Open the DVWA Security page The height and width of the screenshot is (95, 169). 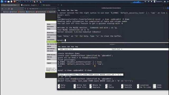(51, 55)
